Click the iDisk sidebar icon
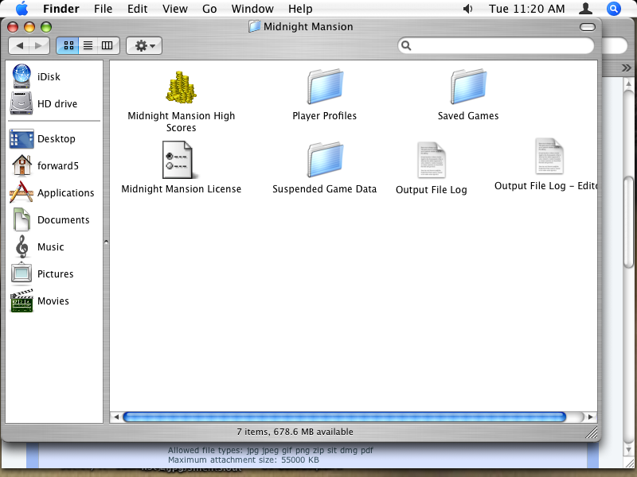The image size is (637, 477). [21, 77]
